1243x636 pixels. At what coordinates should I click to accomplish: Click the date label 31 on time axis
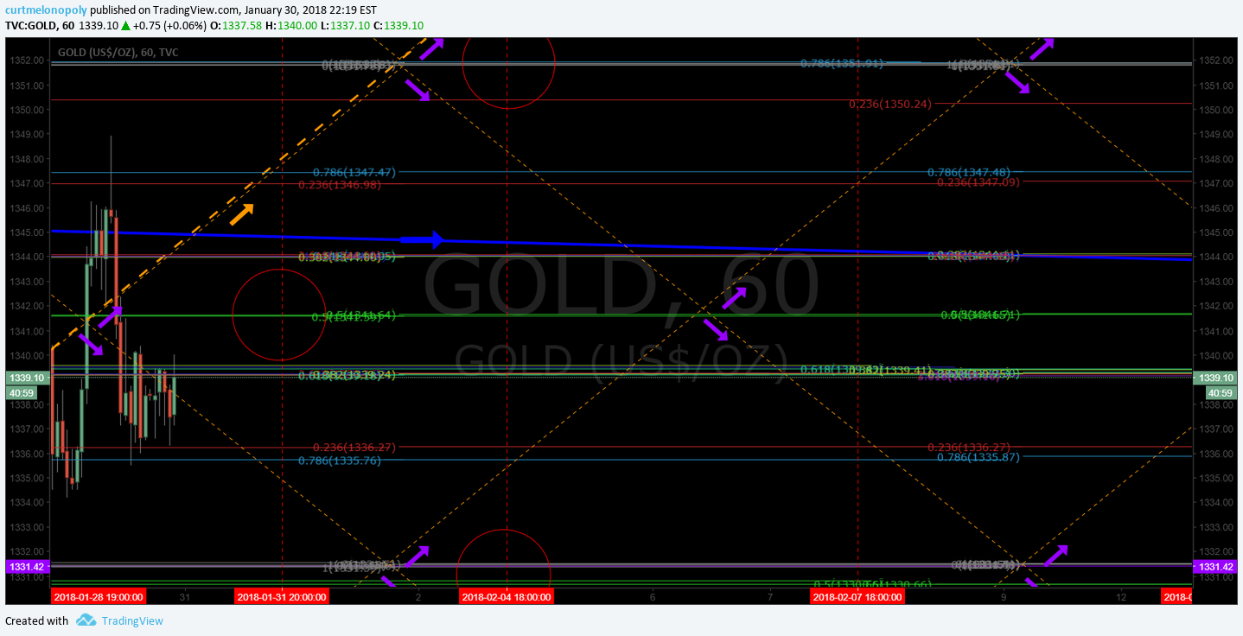pyautogui.click(x=184, y=596)
